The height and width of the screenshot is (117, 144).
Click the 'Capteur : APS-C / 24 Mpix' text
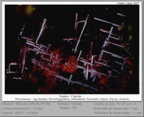(x=20, y=113)
